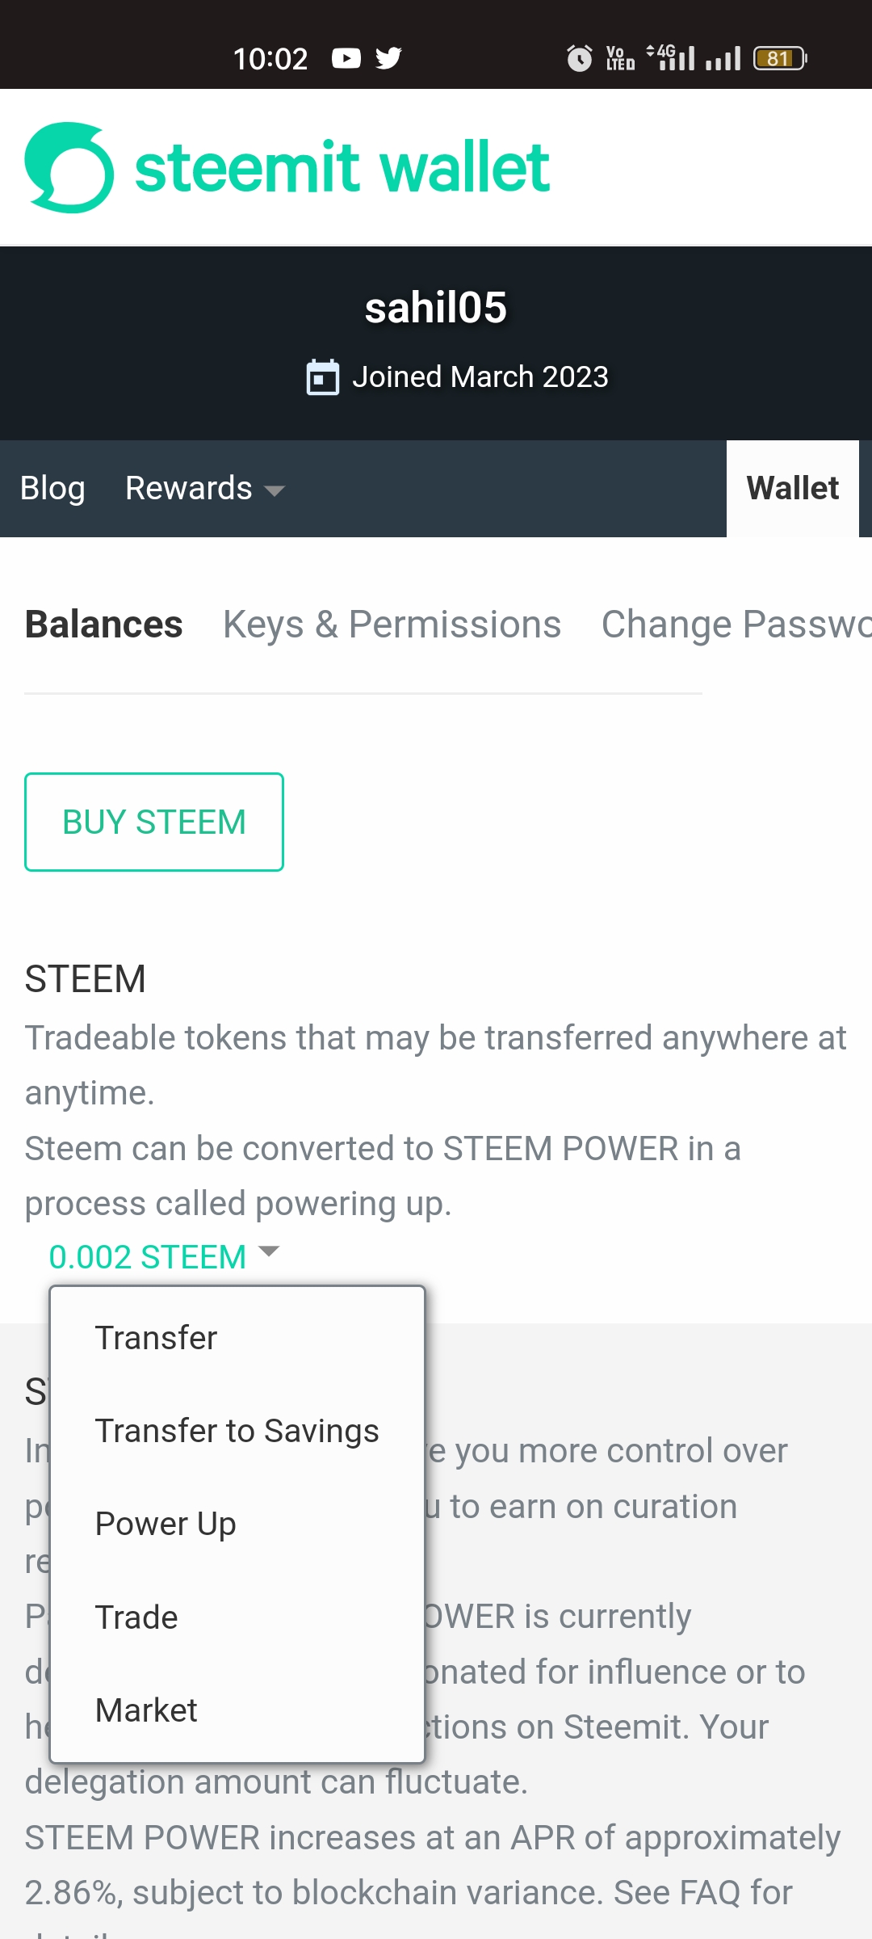The height and width of the screenshot is (1939, 872).
Task: Collapse the 0.002 STEEM dropdown
Action: [148, 1257]
